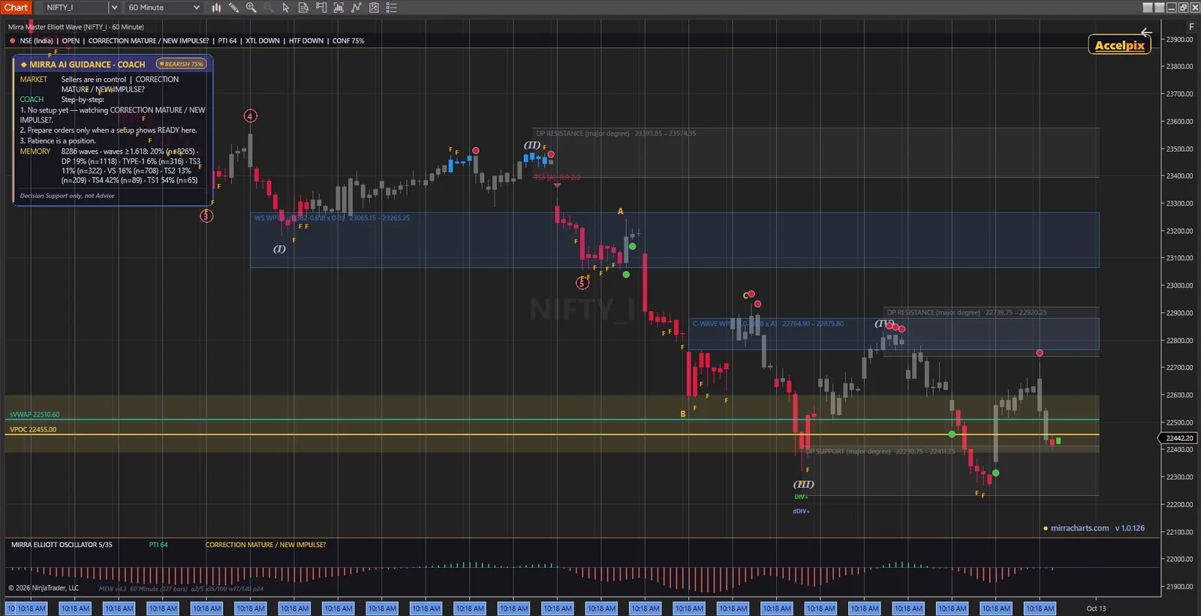The image size is (1201, 616).
Task: Click the VPOC 22455.00 label
Action: (33, 430)
